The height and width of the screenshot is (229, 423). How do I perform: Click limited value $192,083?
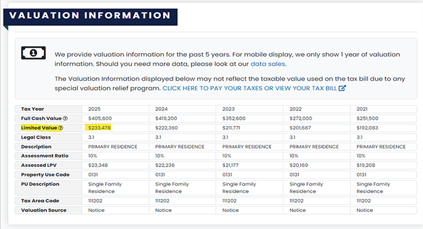367,128
